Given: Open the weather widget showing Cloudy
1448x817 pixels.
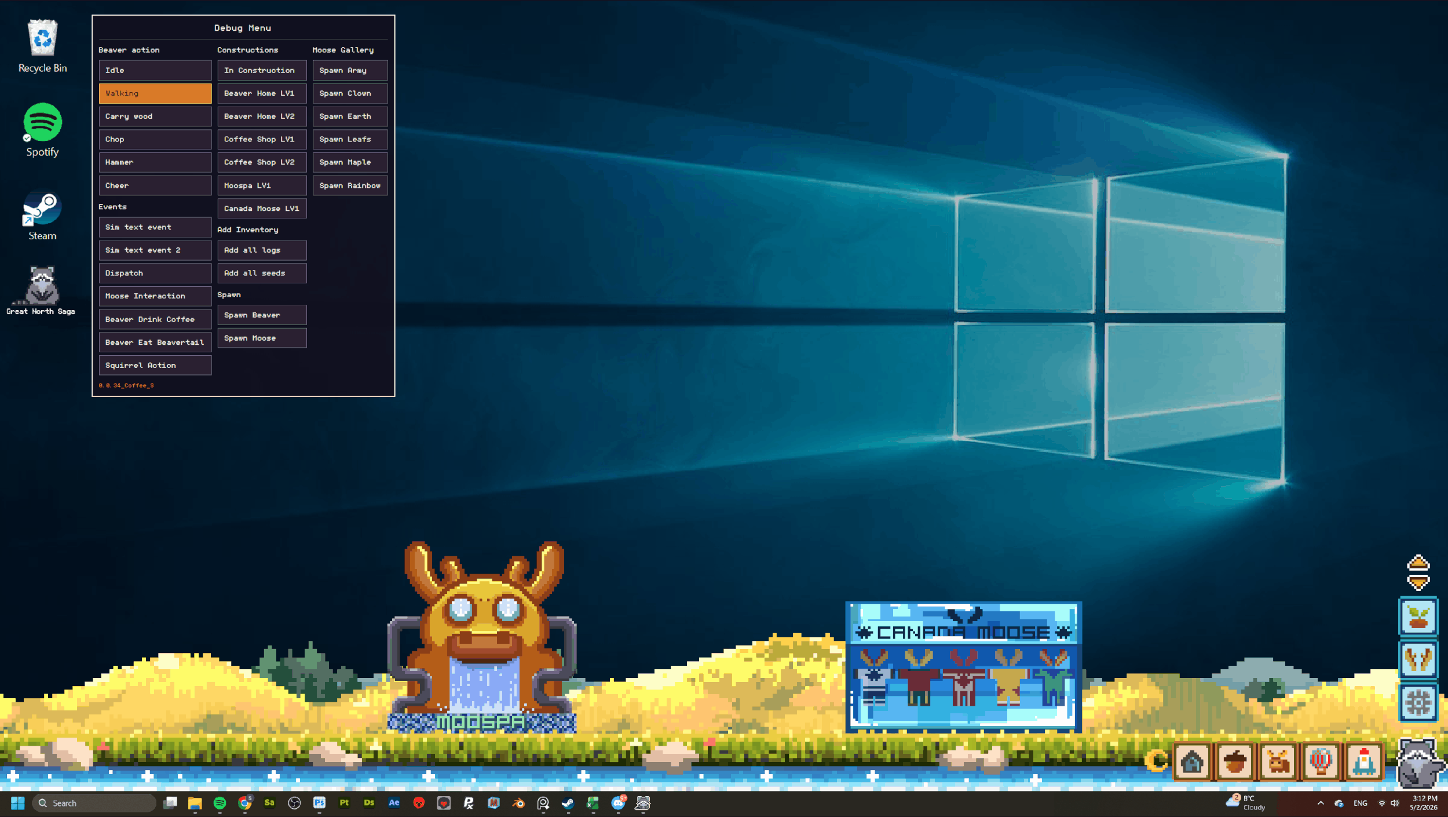Looking at the screenshot, I should pos(1246,803).
